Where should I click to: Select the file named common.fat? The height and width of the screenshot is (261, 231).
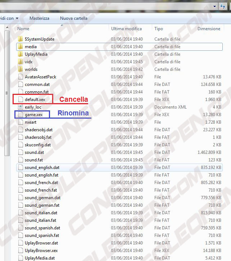point(37,92)
